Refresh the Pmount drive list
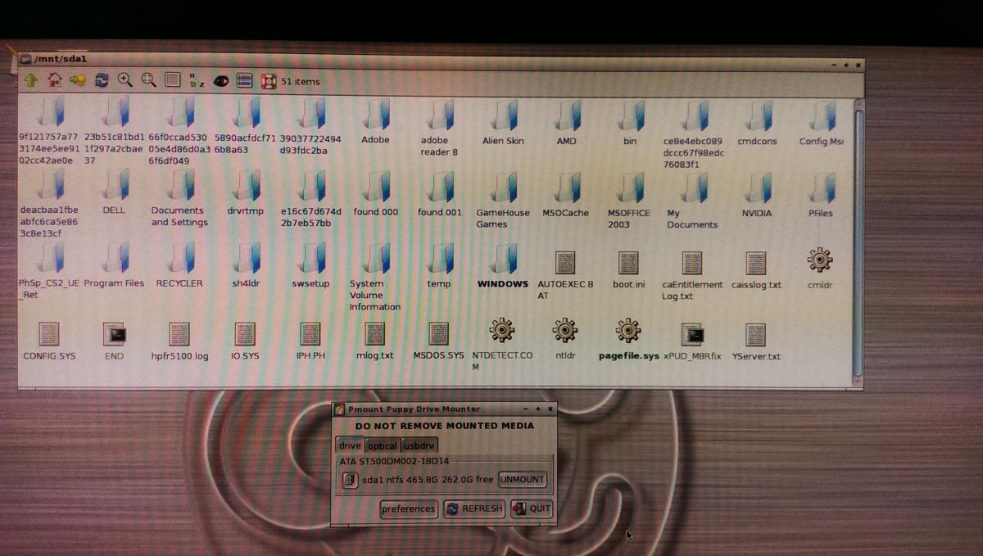 tap(474, 509)
